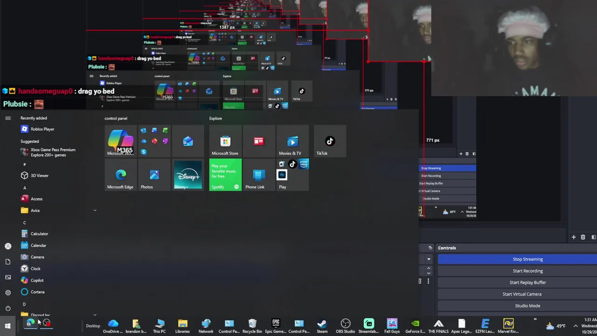Open This PC from taskbar

[x=160, y=326]
